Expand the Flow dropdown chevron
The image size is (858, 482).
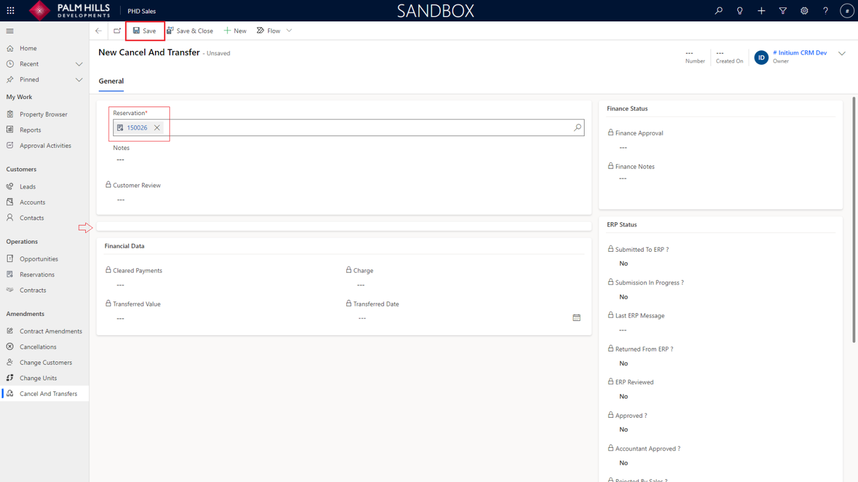coord(289,31)
